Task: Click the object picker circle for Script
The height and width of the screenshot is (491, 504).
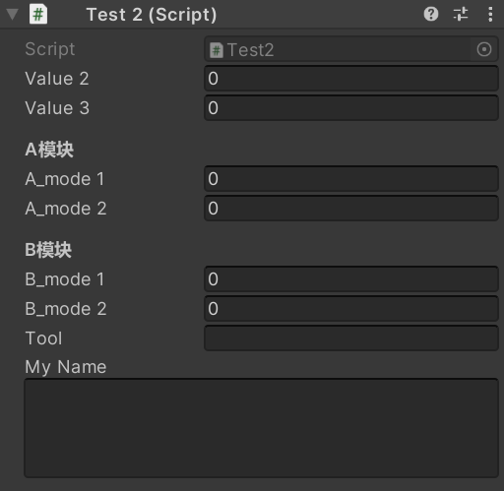Action: (x=484, y=49)
